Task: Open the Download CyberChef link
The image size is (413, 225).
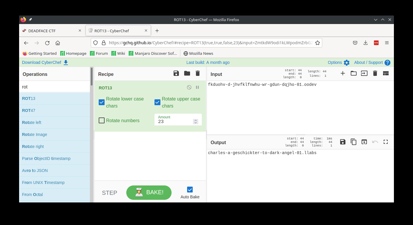Action: [x=41, y=62]
